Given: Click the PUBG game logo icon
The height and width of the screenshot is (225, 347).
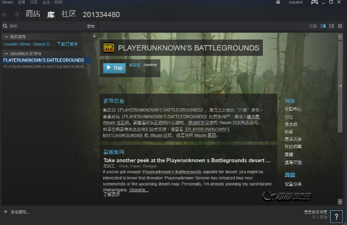Looking at the screenshot, I should [x=109, y=47].
